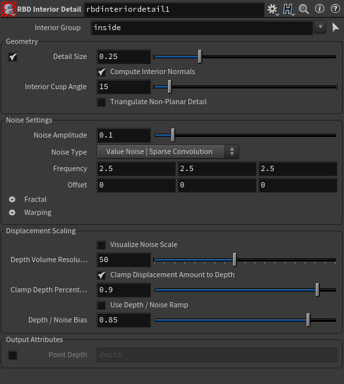
Task: Click the Detail Size value field
Action: (123, 56)
